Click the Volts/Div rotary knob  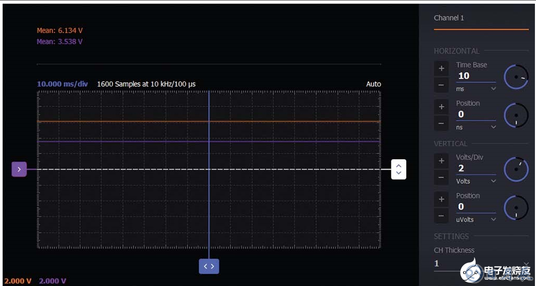click(x=516, y=169)
